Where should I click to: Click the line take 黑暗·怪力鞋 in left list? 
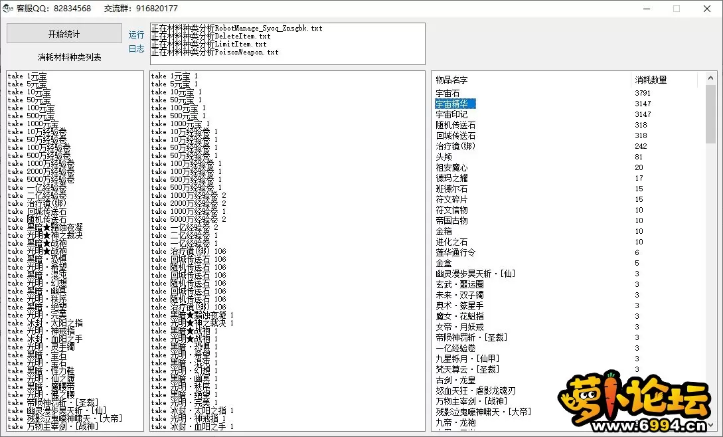click(41, 371)
